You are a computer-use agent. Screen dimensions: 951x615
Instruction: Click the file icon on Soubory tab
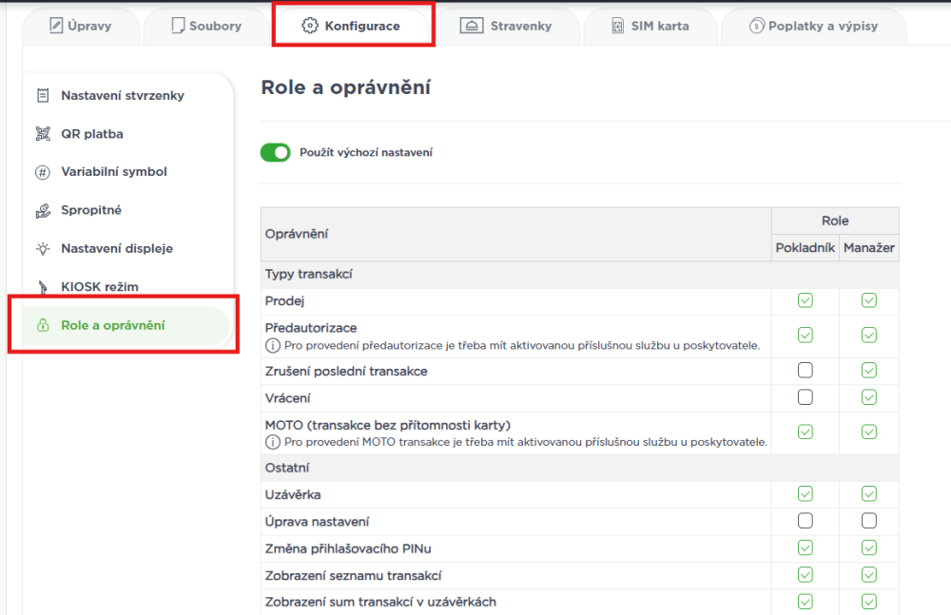click(x=177, y=26)
